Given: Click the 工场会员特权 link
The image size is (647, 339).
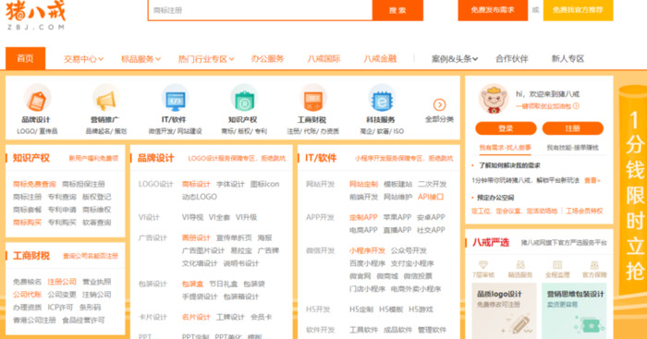Looking at the screenshot, I should (x=584, y=211).
